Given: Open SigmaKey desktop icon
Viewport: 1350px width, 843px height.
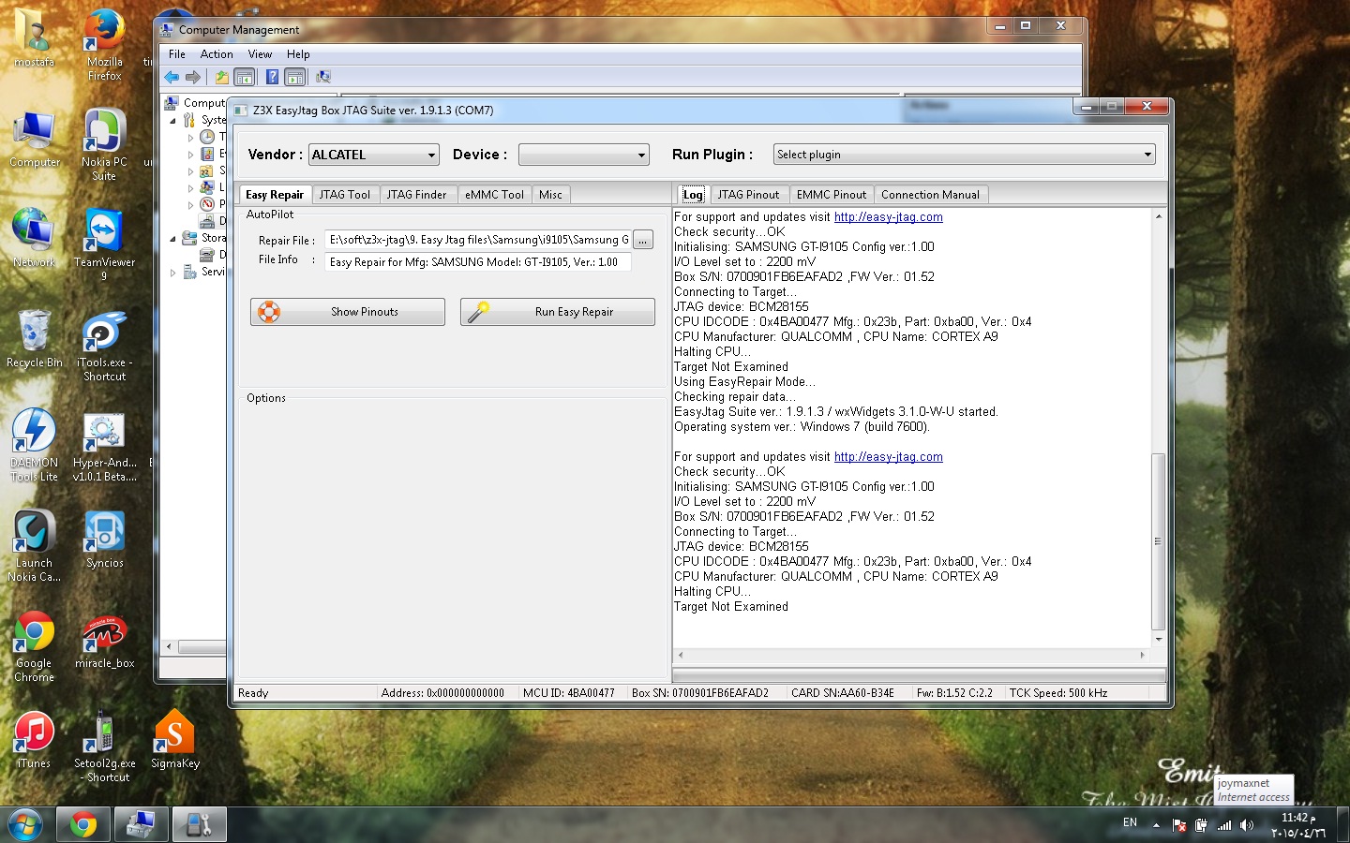Looking at the screenshot, I should tap(175, 740).
